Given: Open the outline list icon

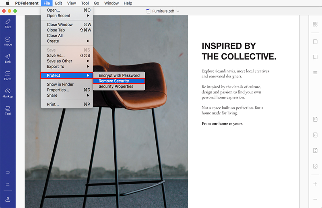Looking at the screenshot, I should point(315,73).
